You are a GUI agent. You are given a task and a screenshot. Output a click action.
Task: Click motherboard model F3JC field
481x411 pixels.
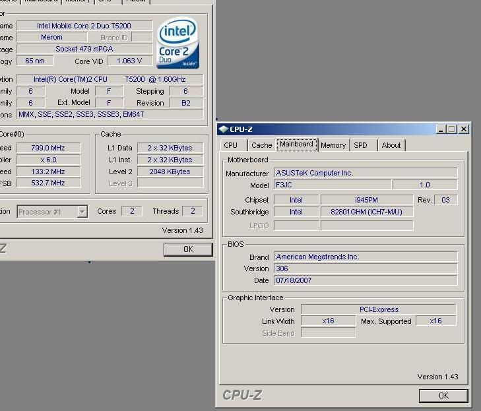333,185
